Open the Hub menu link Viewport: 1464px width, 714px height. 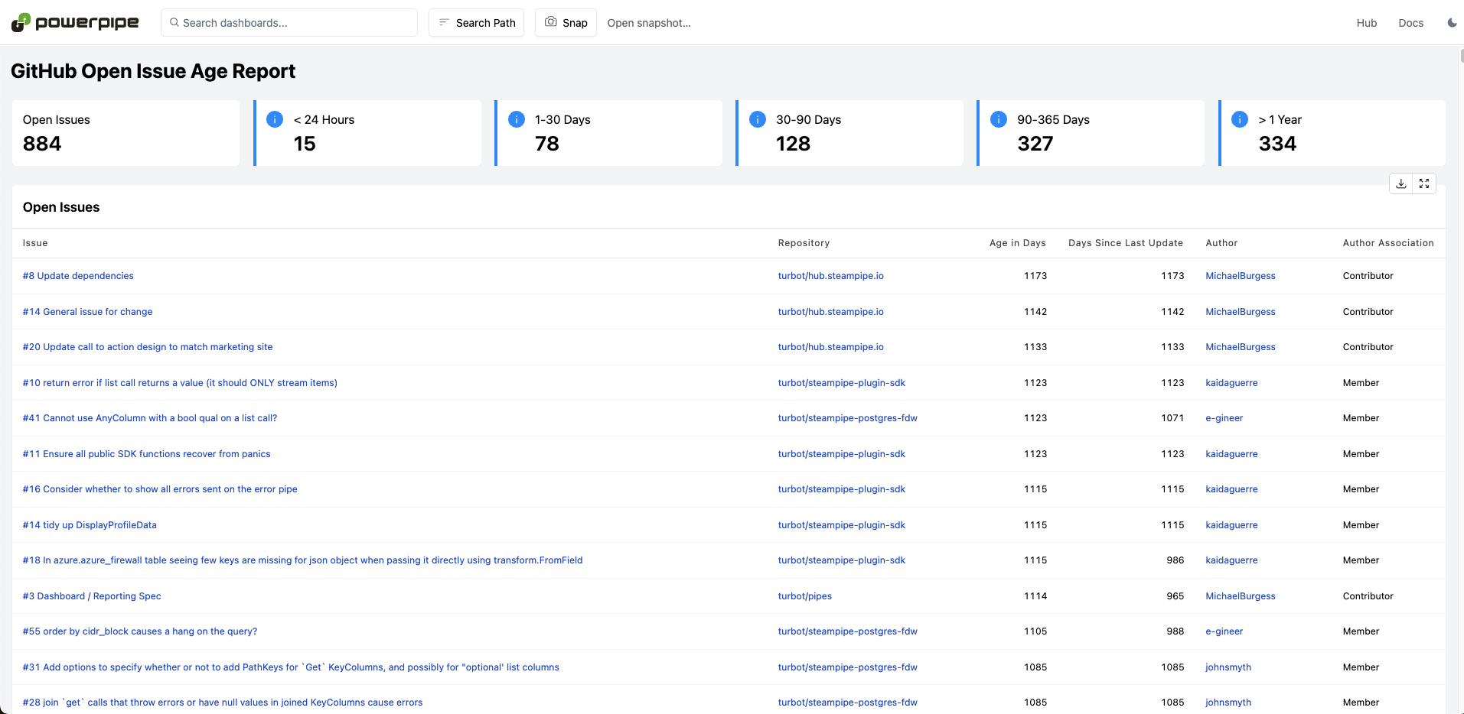click(x=1367, y=23)
